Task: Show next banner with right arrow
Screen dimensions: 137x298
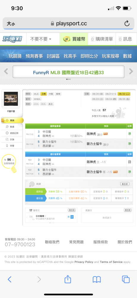Action: [x=131, y=72]
